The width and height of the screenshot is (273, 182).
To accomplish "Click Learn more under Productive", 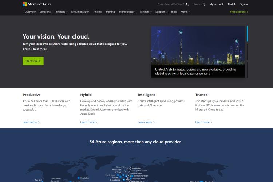I will tap(31, 122).
